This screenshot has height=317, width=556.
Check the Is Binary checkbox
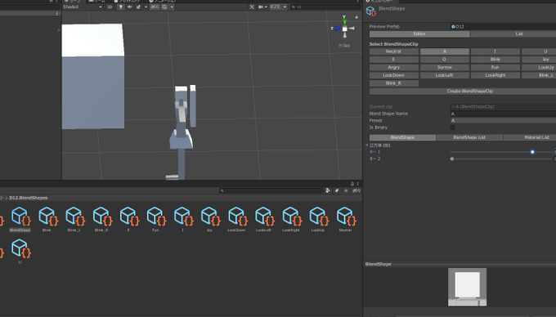tap(453, 127)
